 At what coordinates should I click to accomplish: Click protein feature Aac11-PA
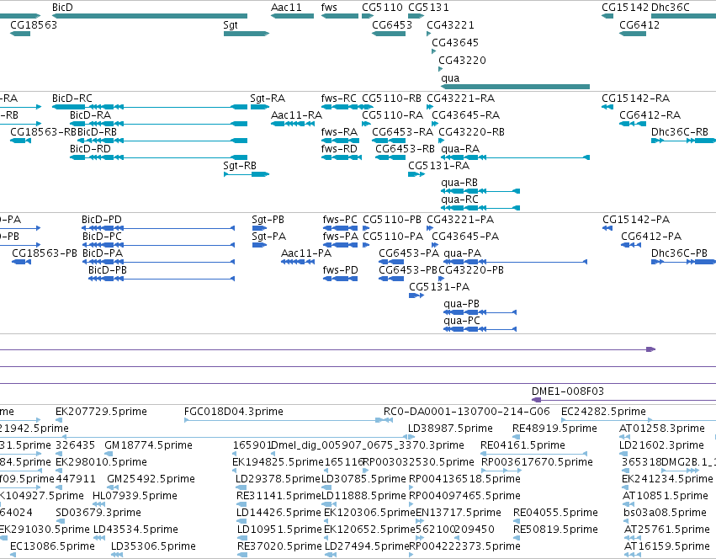(298, 262)
